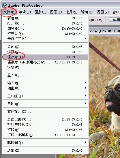Select 退出(X) to quit Photoshop
The width and height of the screenshot is (120, 158).
point(45,151)
